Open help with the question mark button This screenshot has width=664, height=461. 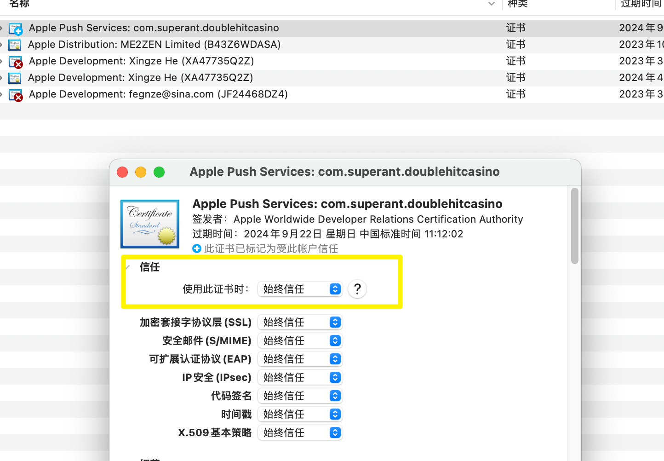(x=357, y=289)
